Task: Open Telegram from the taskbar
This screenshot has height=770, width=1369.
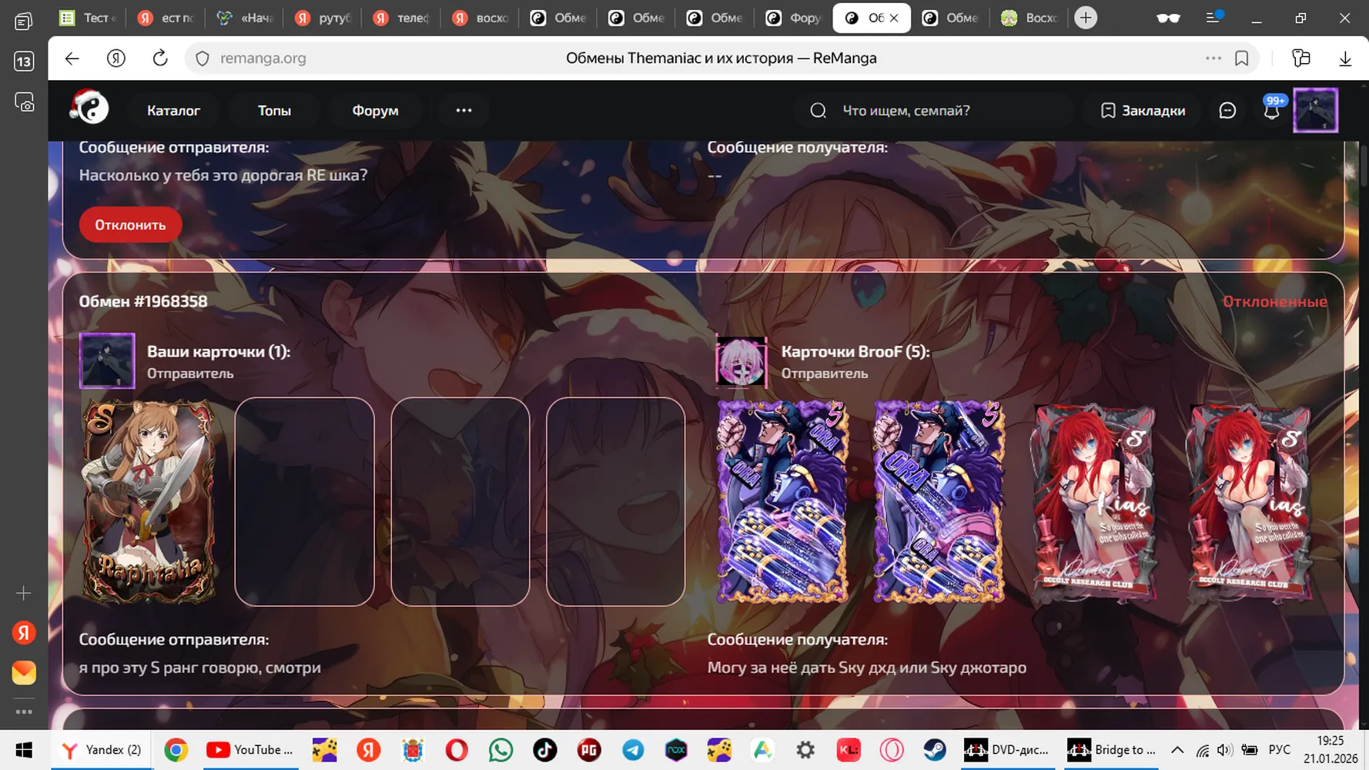Action: point(633,750)
